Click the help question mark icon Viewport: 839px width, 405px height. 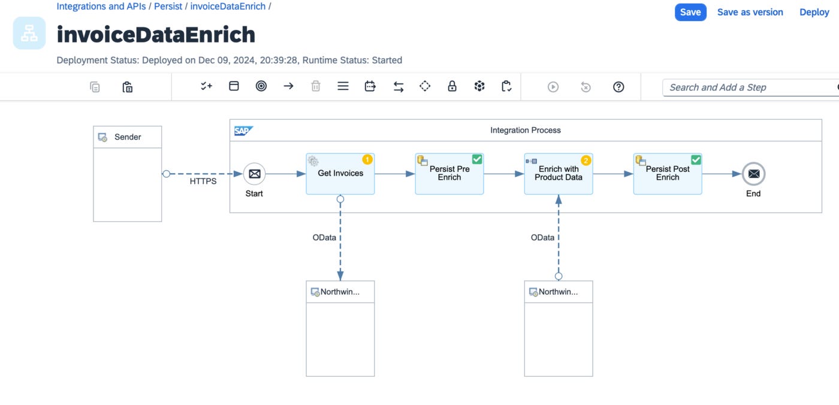pyautogui.click(x=618, y=87)
